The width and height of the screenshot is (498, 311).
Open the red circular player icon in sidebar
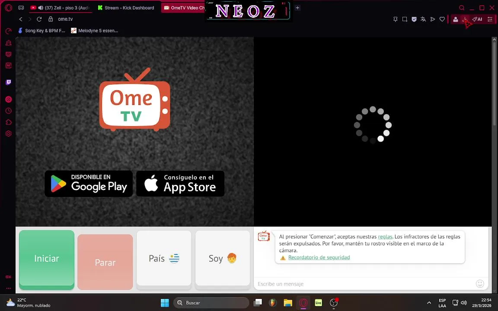[x=9, y=99]
